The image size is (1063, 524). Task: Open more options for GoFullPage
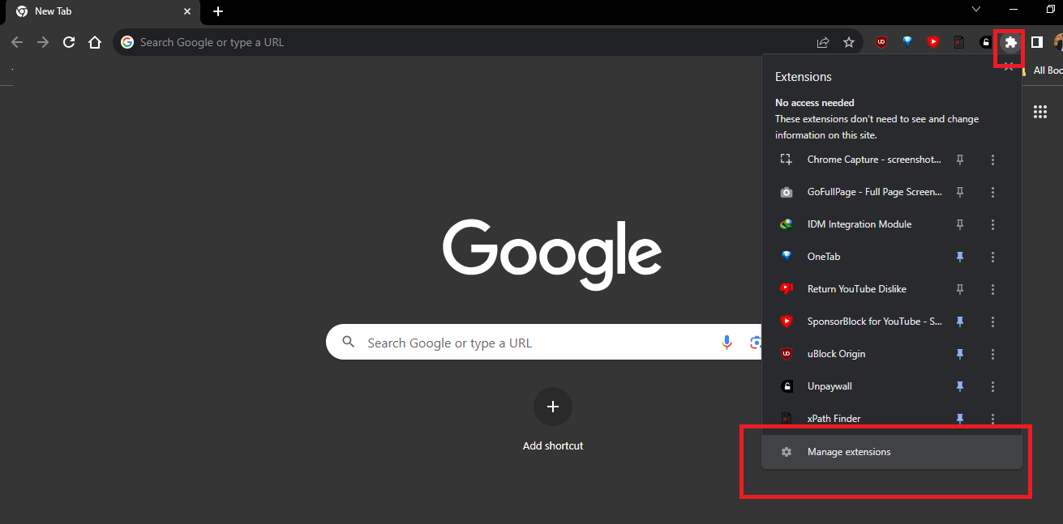tap(992, 192)
